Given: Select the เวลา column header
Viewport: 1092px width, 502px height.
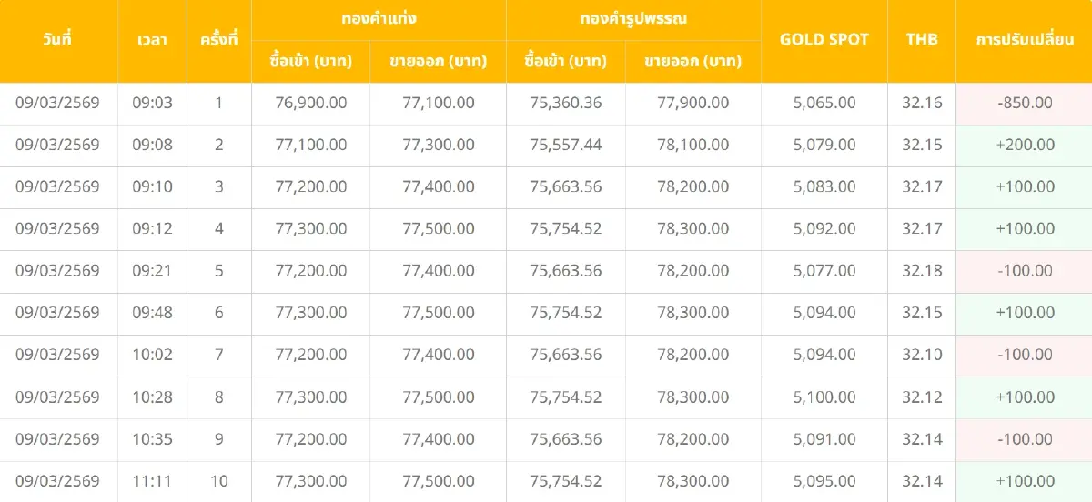Looking at the screenshot, I should pyautogui.click(x=152, y=41).
